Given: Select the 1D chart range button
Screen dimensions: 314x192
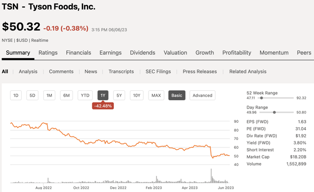Looking at the screenshot, I should pos(16,95).
